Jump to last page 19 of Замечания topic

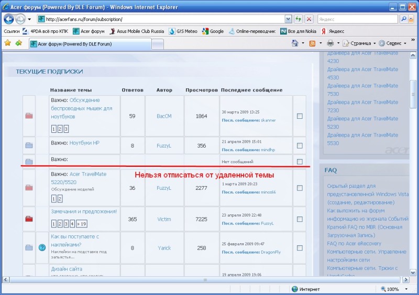pos(82,224)
